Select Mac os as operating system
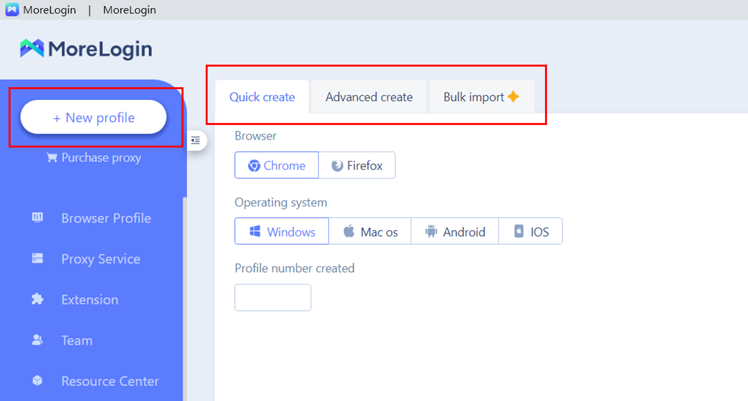748x401 pixels. 369,231
